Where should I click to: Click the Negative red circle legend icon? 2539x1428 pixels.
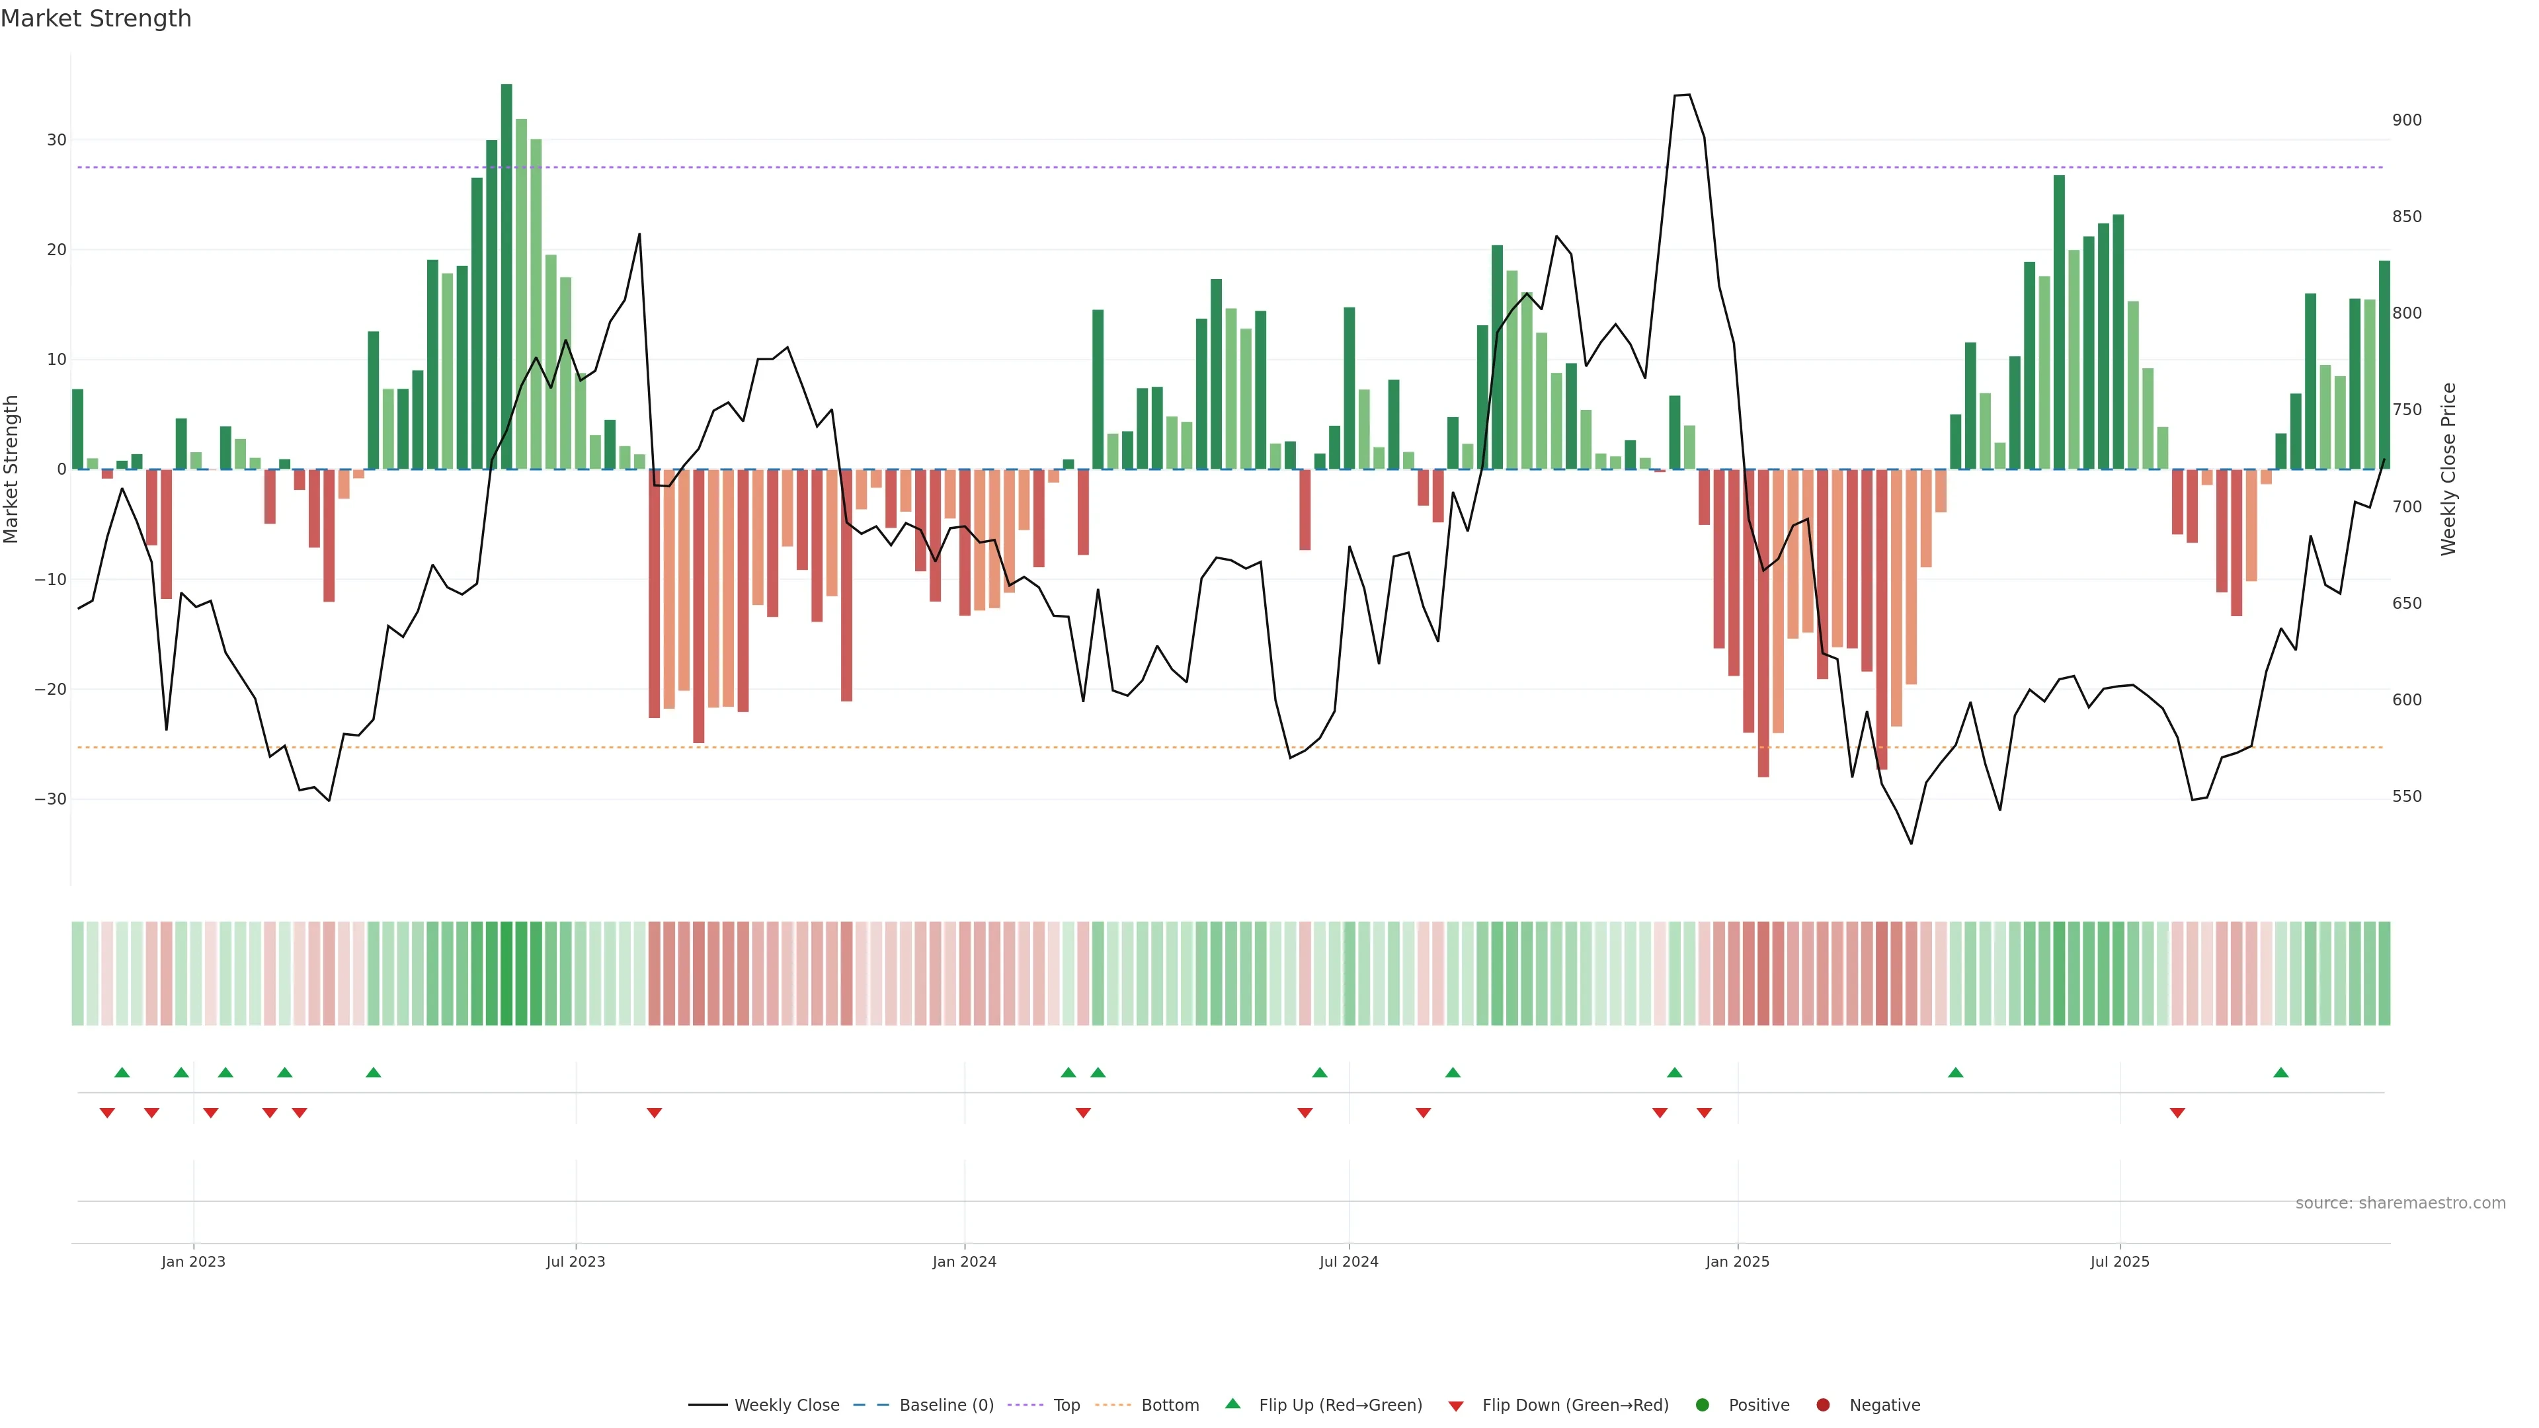(1822, 1406)
